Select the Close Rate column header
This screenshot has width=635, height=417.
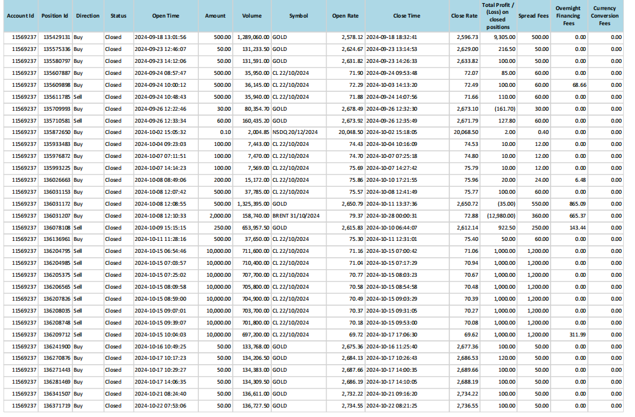tap(464, 16)
